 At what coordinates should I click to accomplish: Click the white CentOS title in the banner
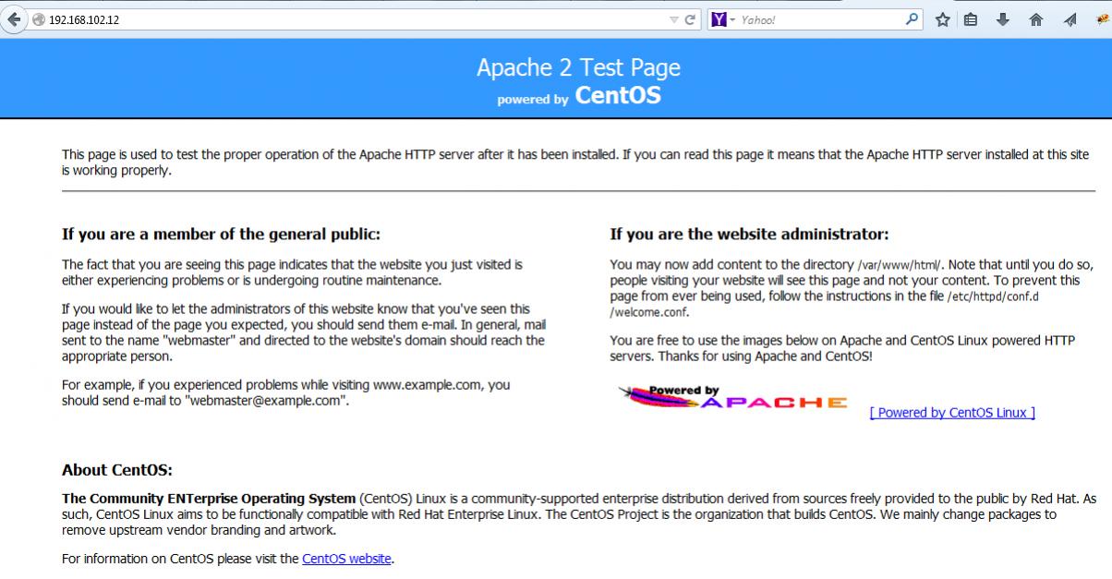coord(618,95)
